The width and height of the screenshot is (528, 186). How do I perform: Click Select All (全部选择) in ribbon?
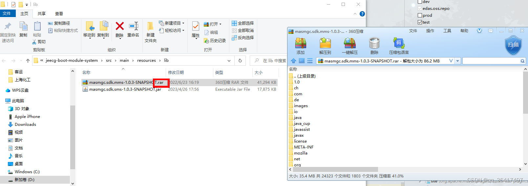coord(243,23)
